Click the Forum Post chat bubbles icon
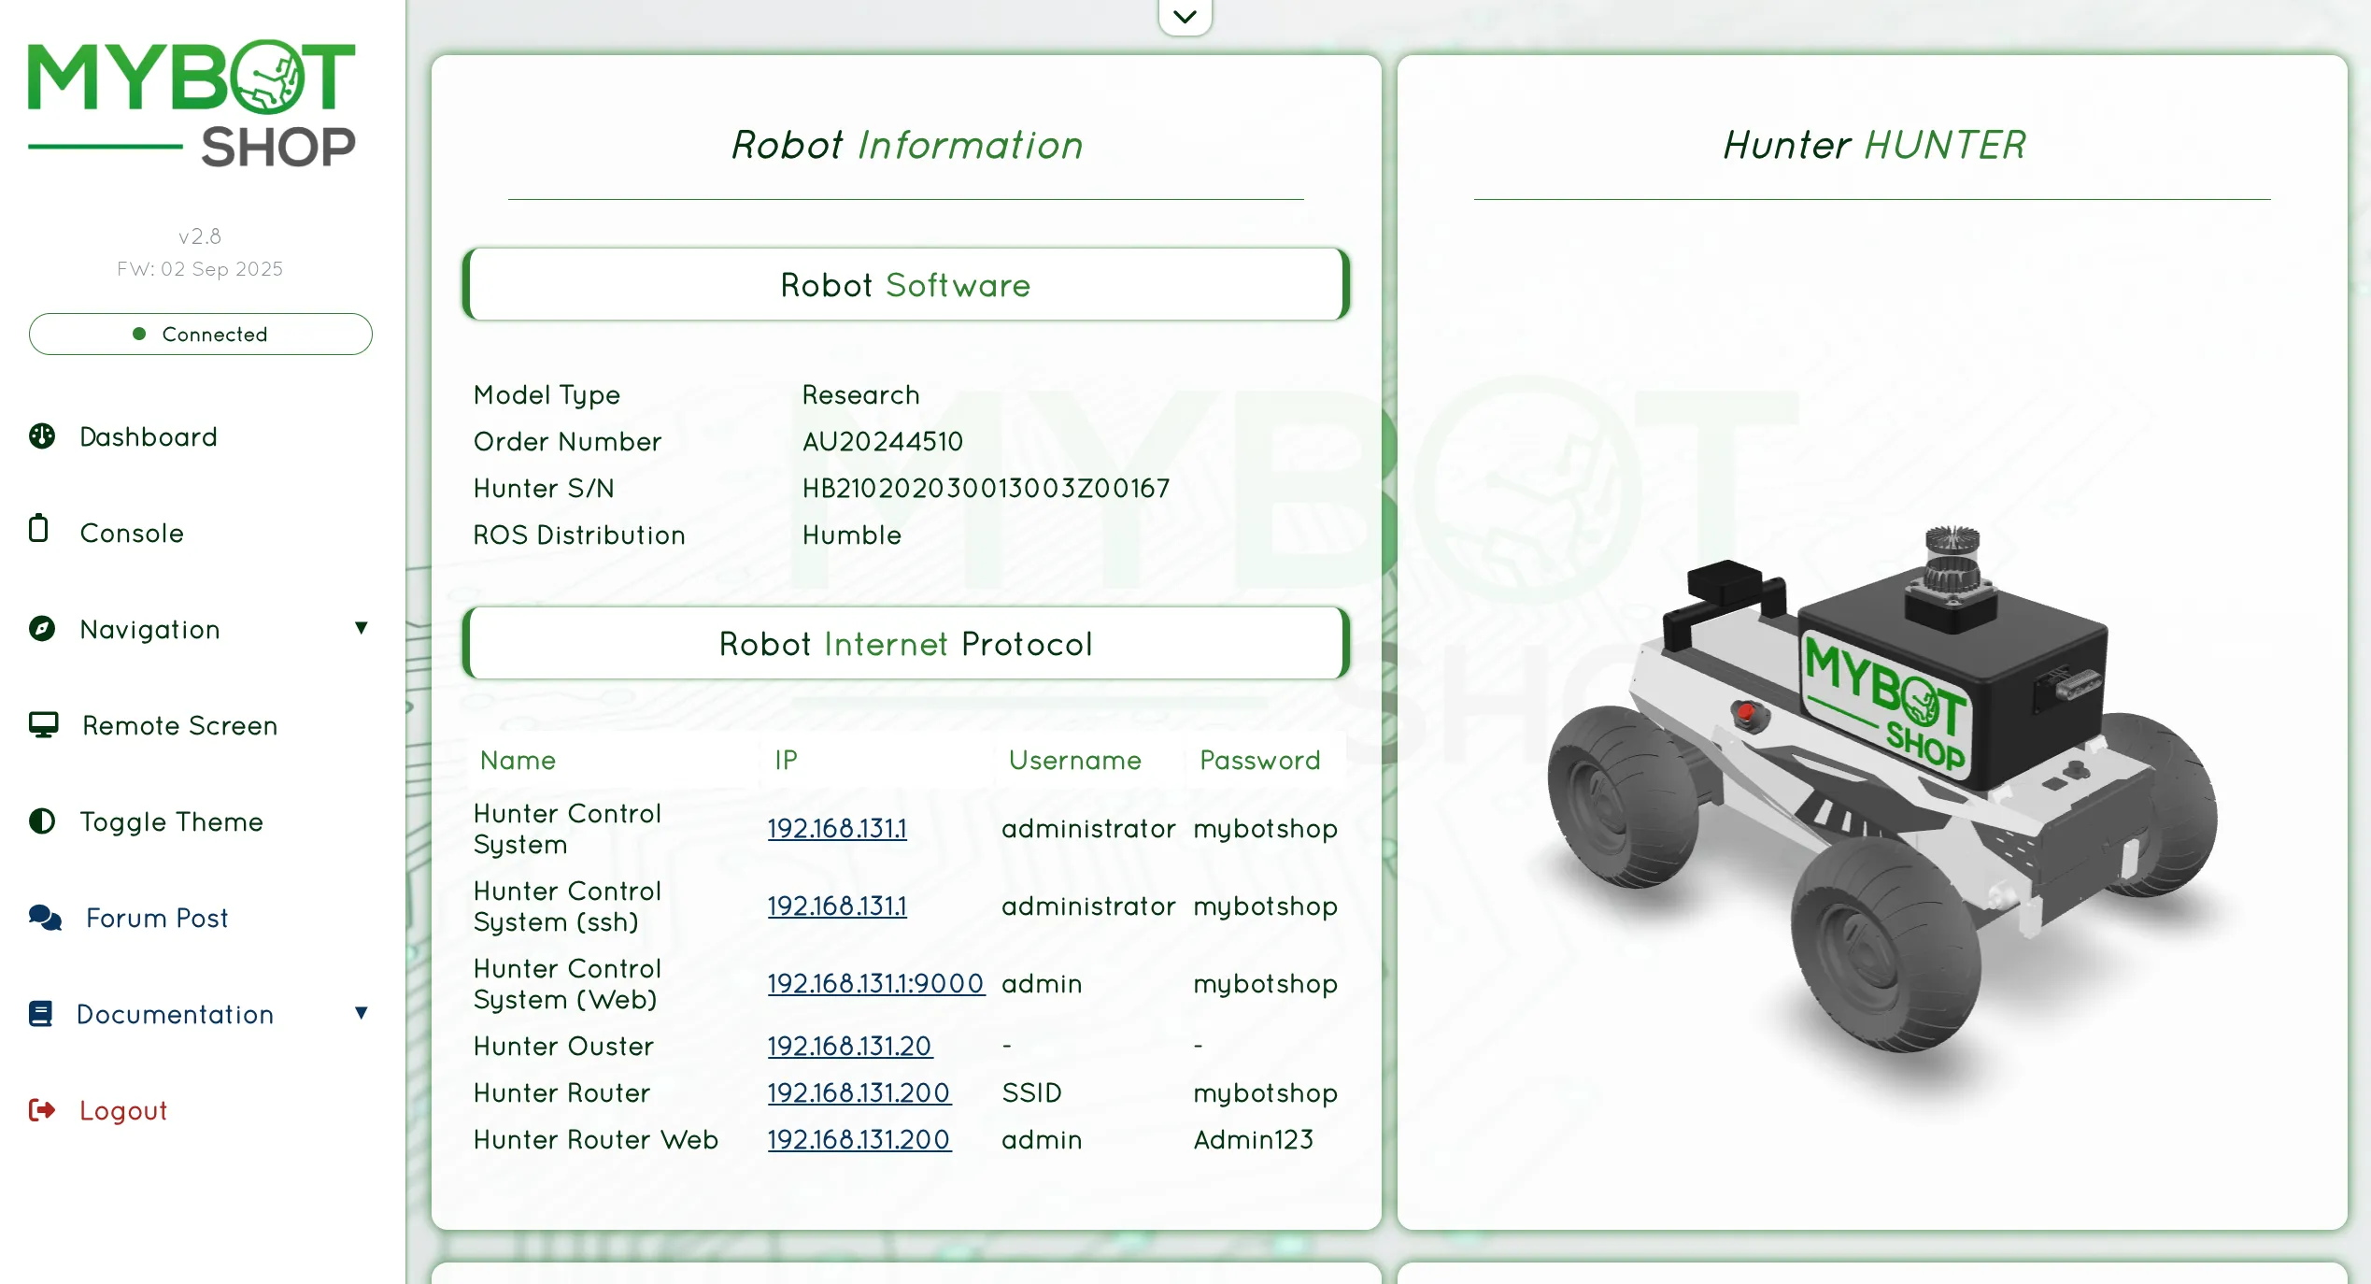2371x1284 pixels. tap(45, 918)
